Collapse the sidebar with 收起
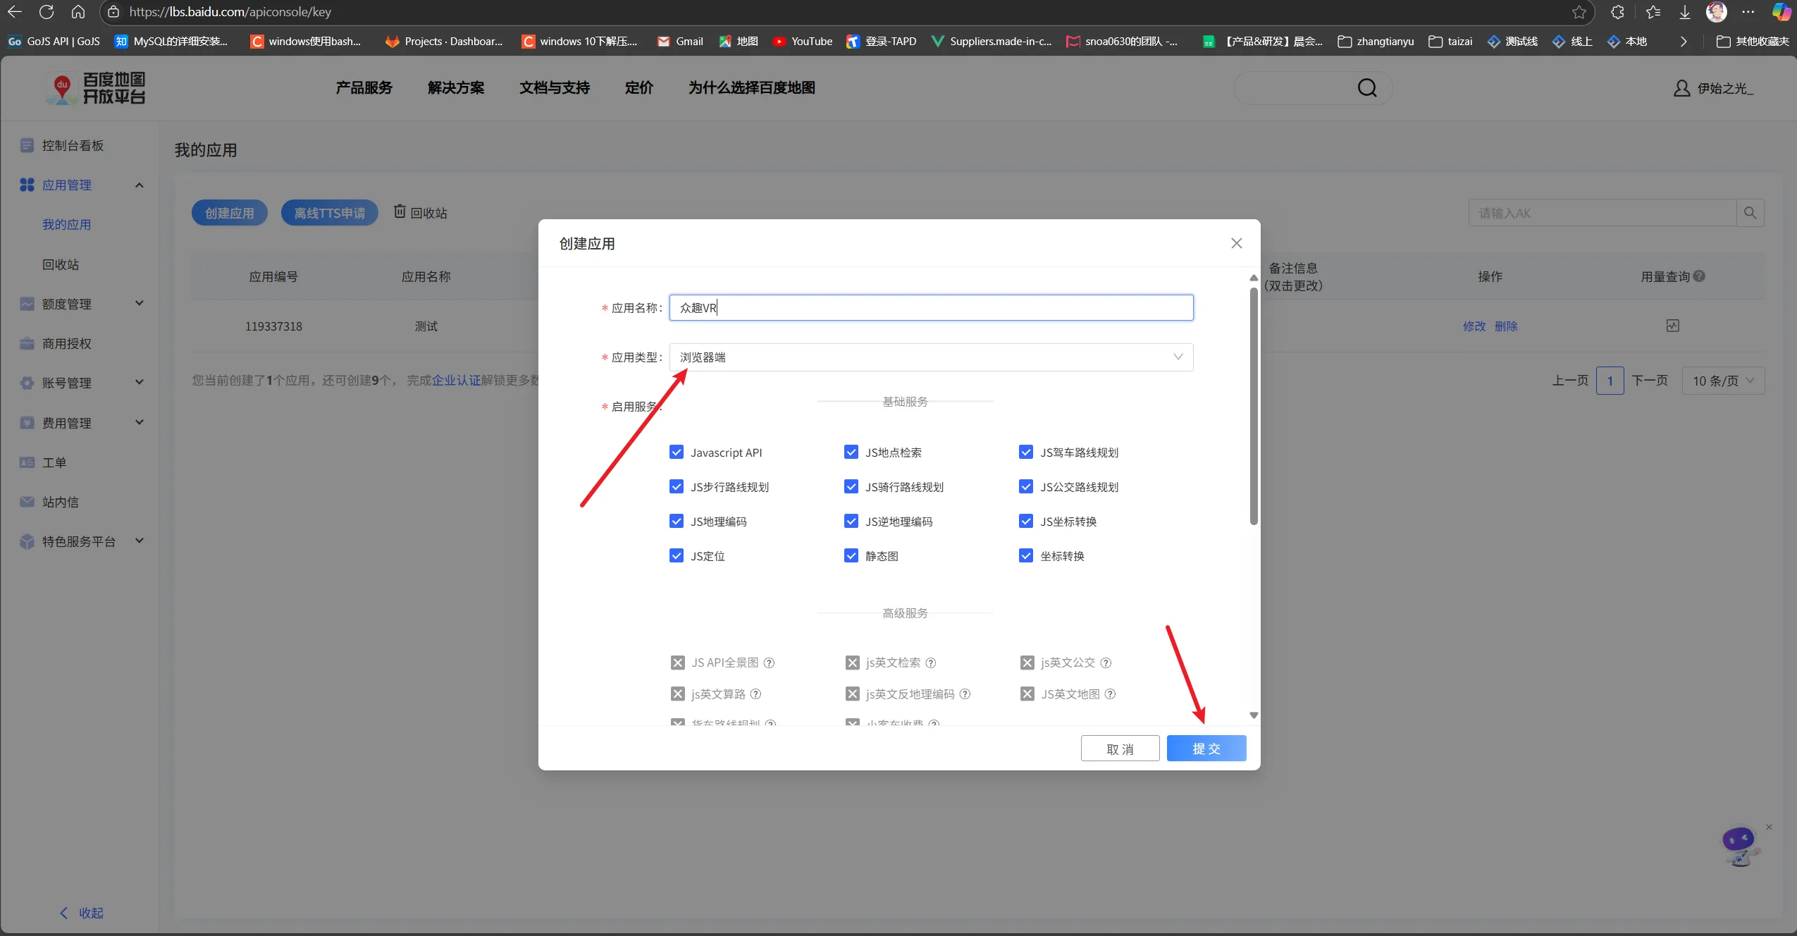 click(x=82, y=913)
